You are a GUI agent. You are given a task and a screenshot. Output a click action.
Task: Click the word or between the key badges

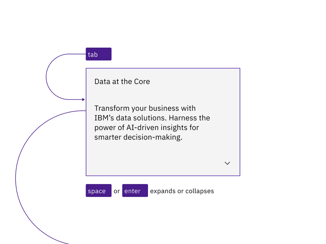click(117, 191)
